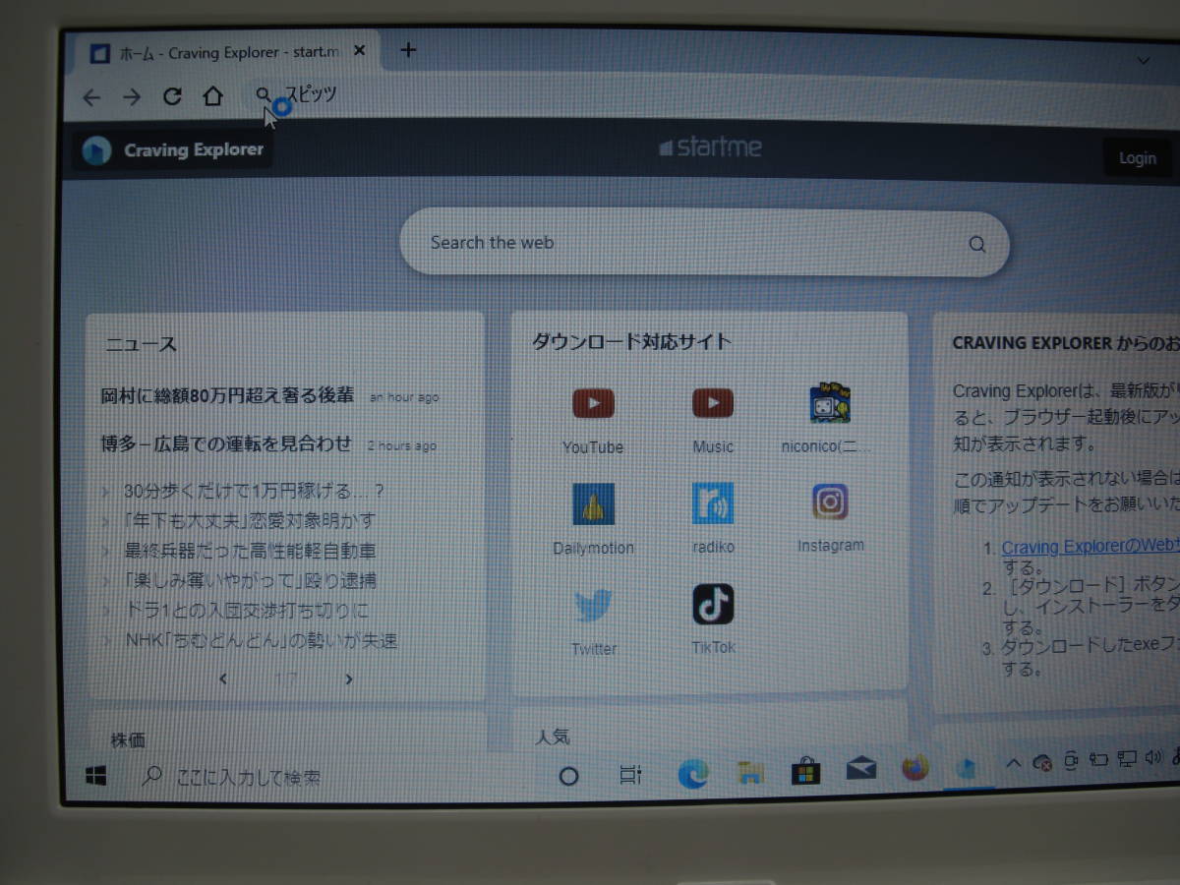The image size is (1180, 885).
Task: Launch Microsoft Edge from the taskbar
Action: pos(692,774)
